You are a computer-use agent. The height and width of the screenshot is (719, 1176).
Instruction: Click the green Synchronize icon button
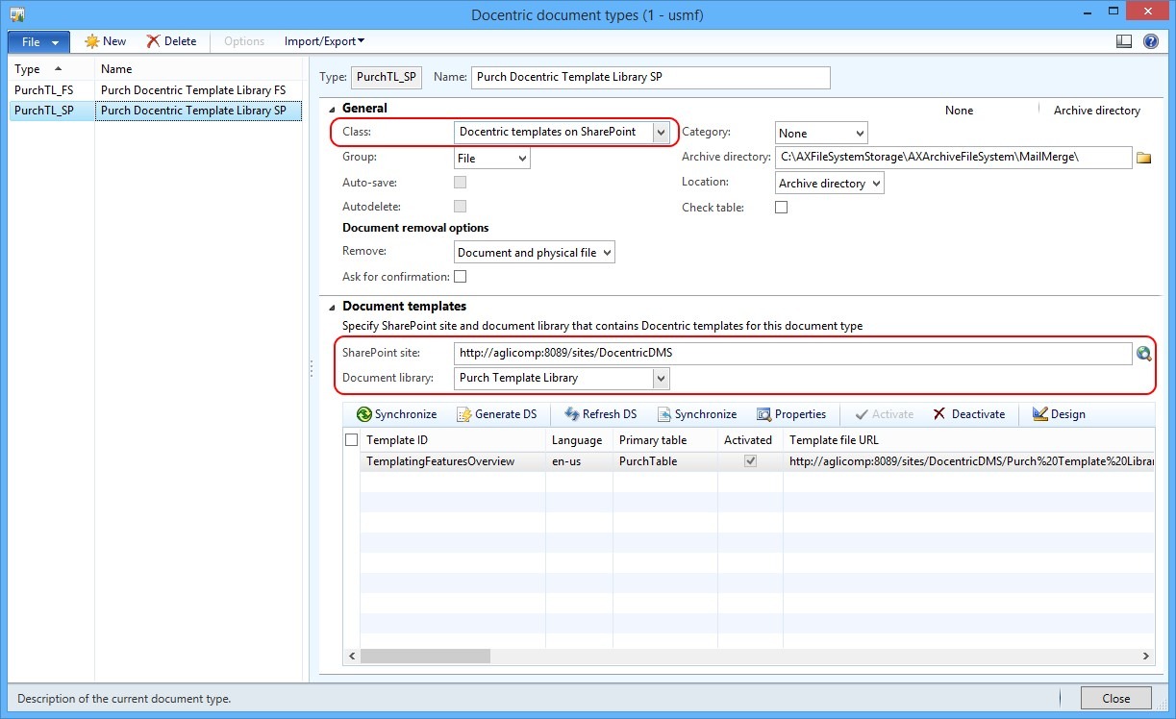pyautogui.click(x=396, y=414)
